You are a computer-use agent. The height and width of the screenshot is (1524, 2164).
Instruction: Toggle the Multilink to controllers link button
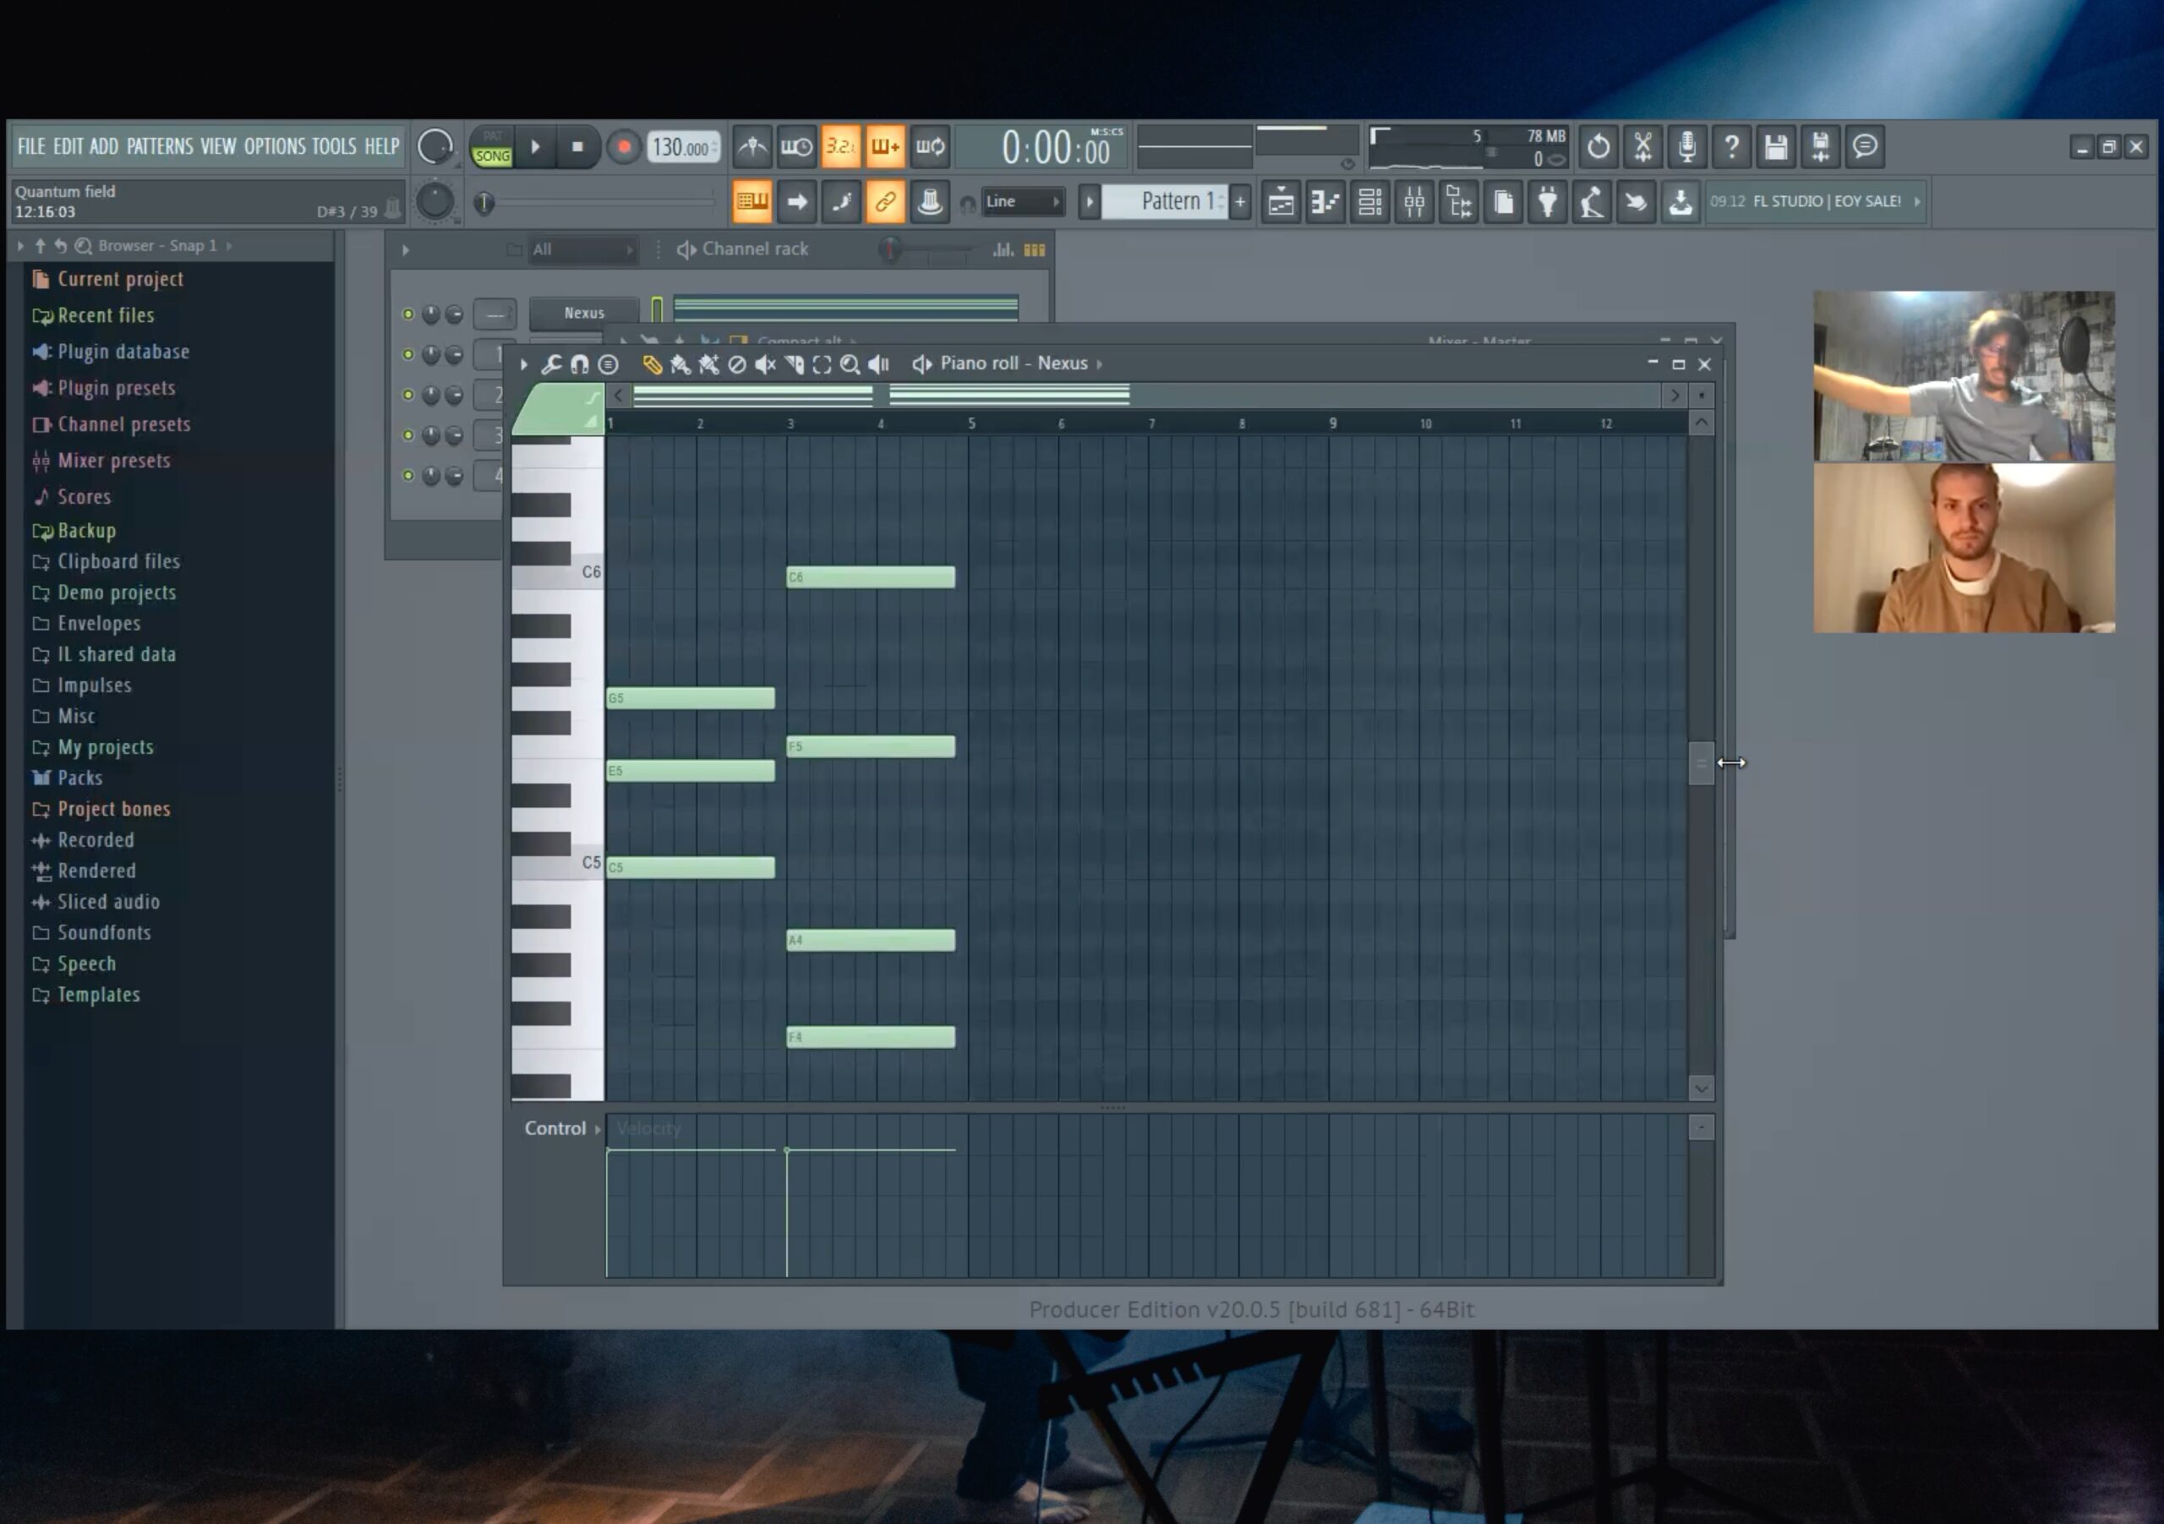click(885, 202)
